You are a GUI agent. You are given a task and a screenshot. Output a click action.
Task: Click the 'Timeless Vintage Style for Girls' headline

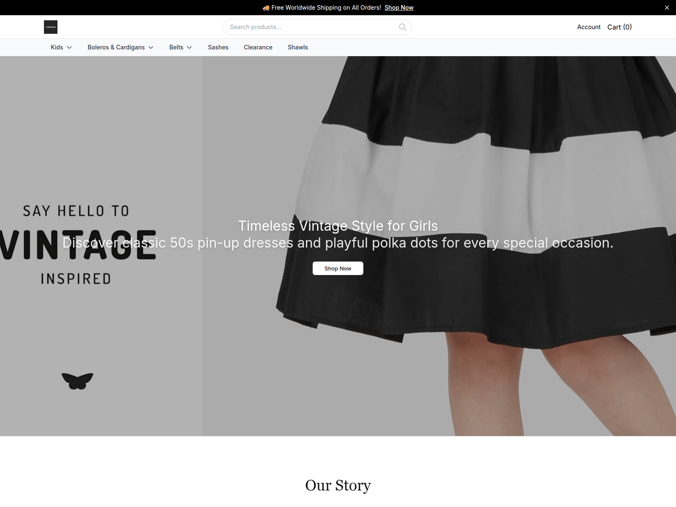tap(338, 226)
